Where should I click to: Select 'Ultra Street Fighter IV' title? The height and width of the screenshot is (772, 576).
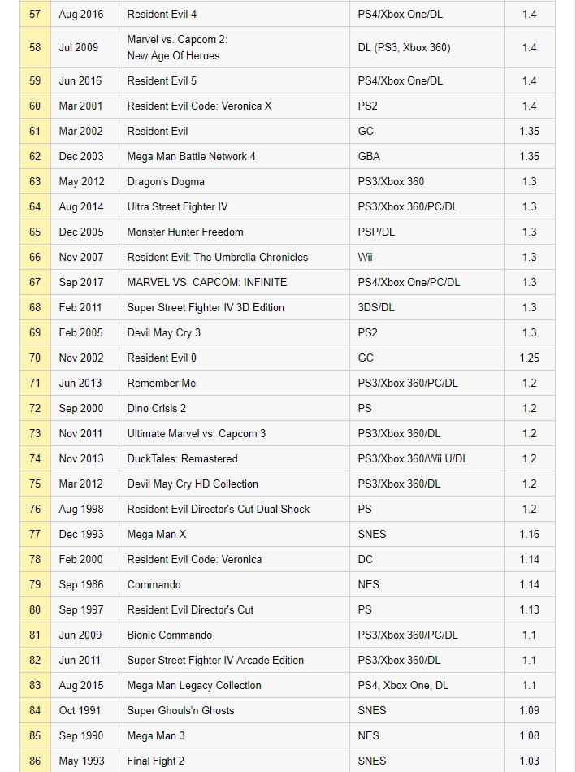click(x=177, y=206)
